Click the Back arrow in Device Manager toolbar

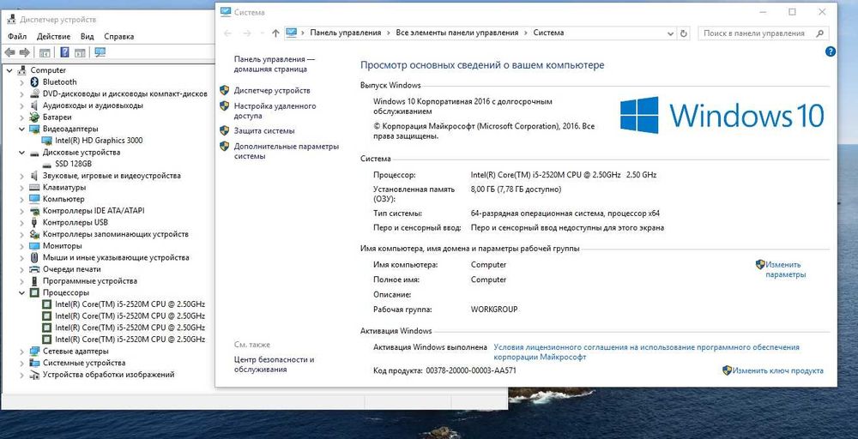tap(9, 52)
